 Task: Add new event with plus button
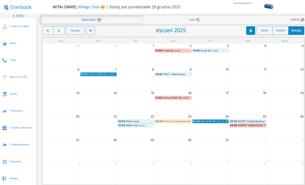tap(90, 30)
